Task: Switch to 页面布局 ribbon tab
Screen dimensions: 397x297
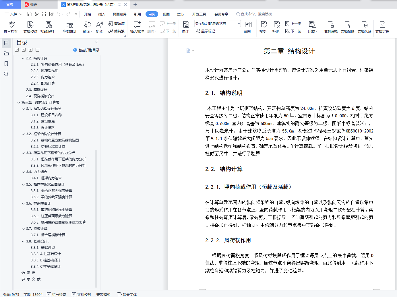Action: pyautogui.click(x=120, y=14)
